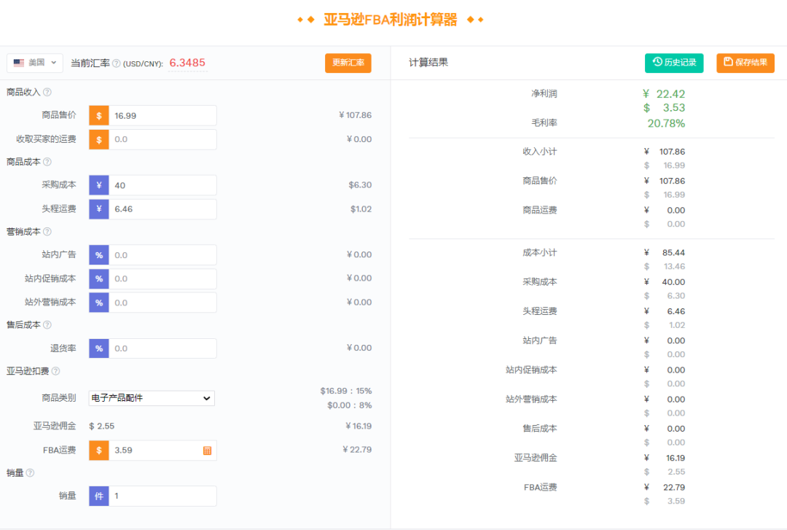Focus the 站内促销成本 percent input
The image size is (787, 530).
pyautogui.click(x=163, y=278)
